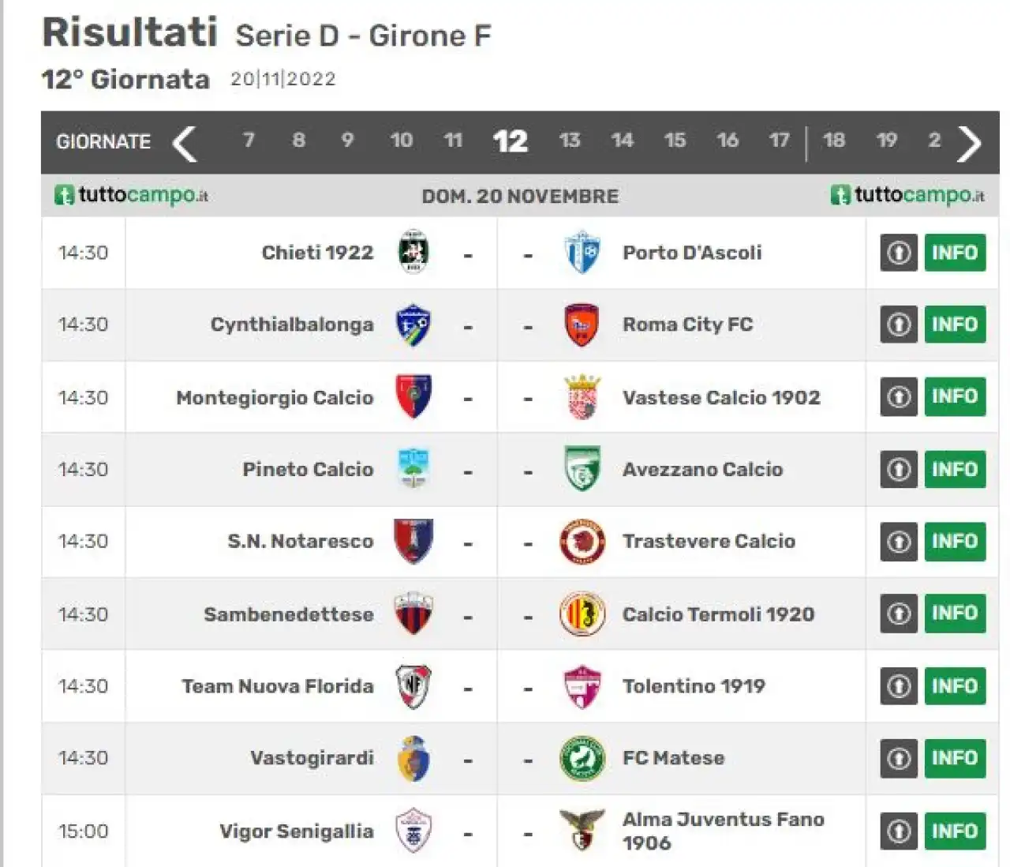Click the Alma Juventus Fano eagle crest

pos(582,831)
